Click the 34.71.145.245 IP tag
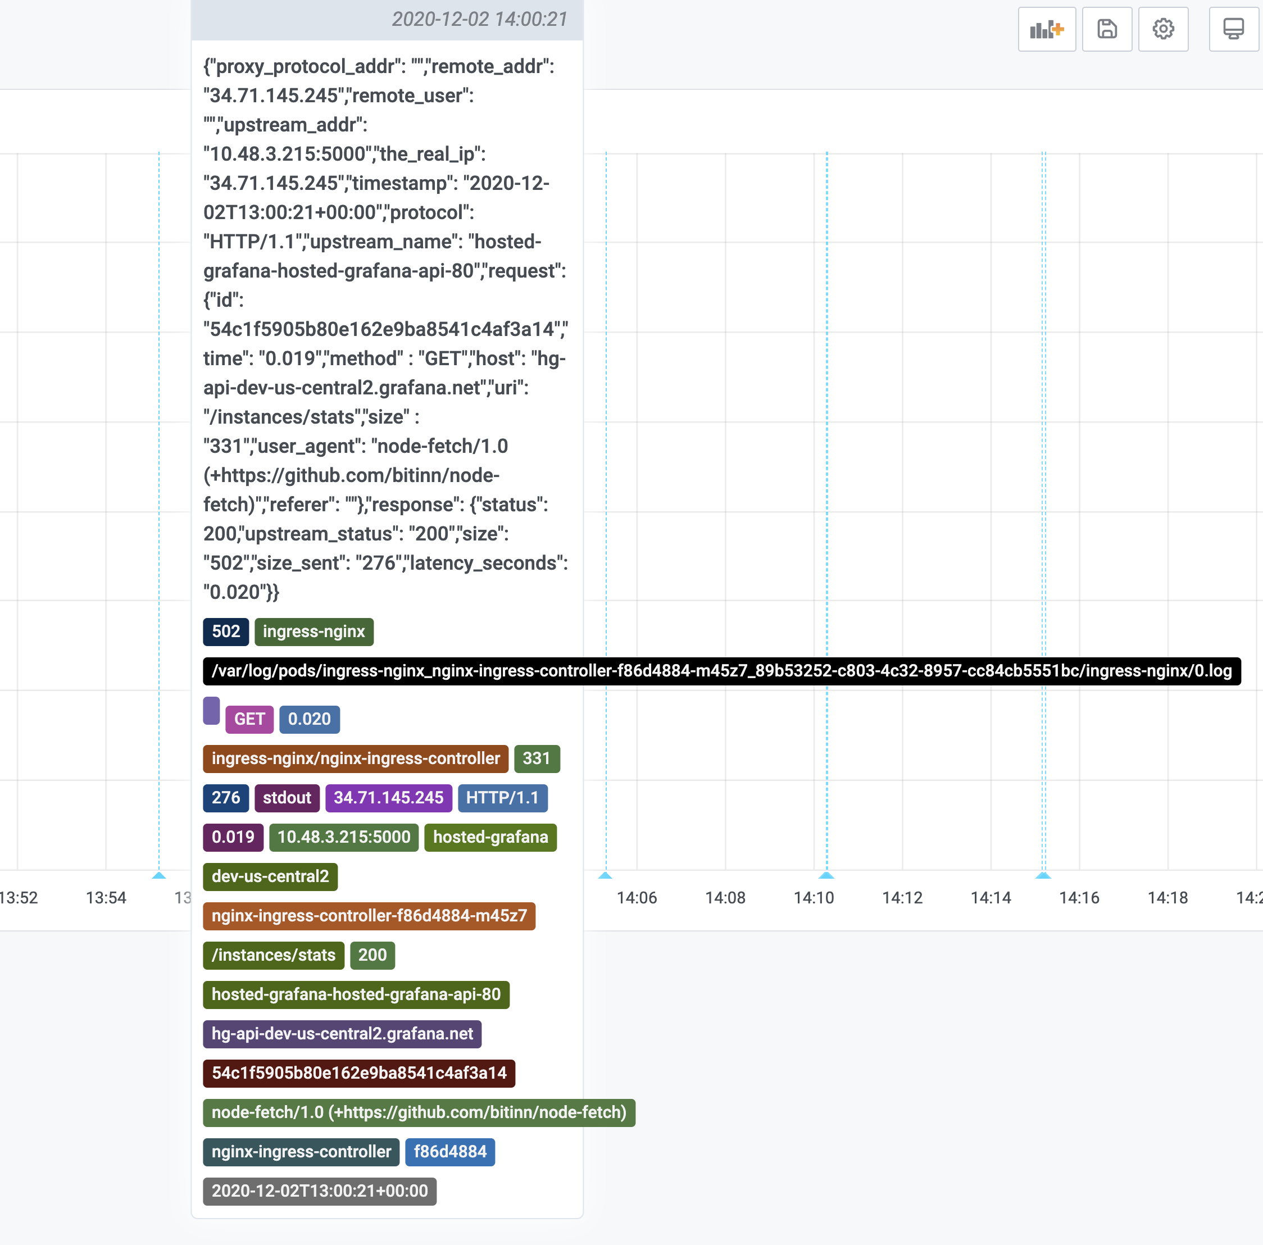The image size is (1263, 1245). pyautogui.click(x=388, y=798)
